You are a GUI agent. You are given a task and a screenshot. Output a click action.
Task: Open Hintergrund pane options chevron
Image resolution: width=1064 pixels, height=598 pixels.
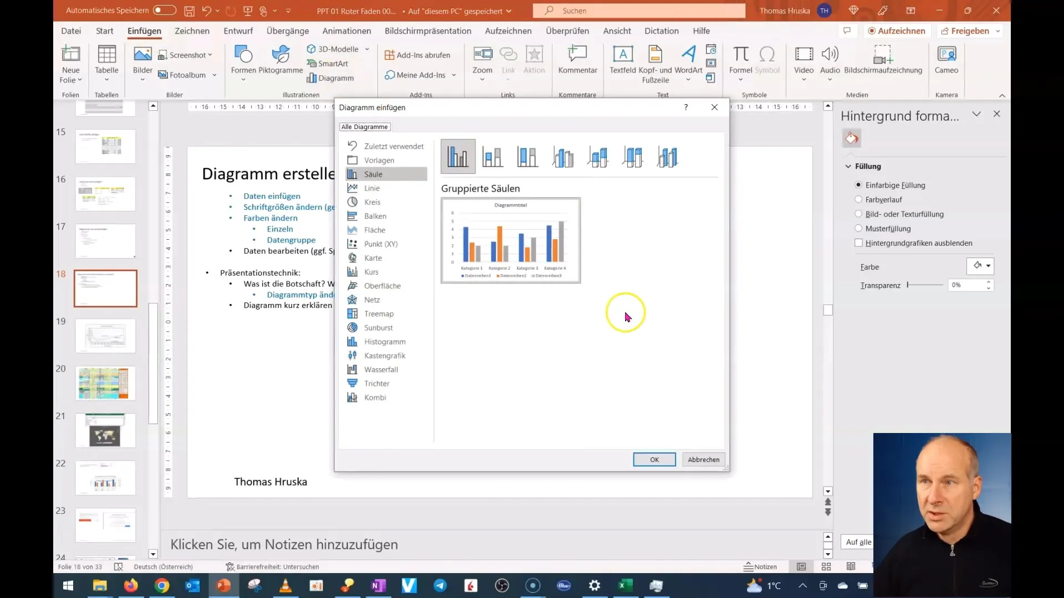point(976,114)
